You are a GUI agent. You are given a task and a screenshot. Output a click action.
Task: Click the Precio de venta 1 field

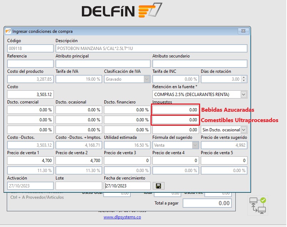pyautogui.click(x=30, y=161)
